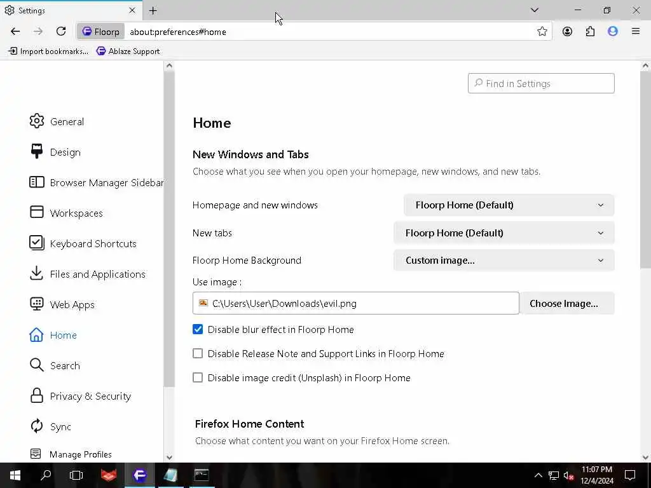The height and width of the screenshot is (488, 651).
Task: Expand Homepage and new windows dropdown
Action: click(x=509, y=205)
